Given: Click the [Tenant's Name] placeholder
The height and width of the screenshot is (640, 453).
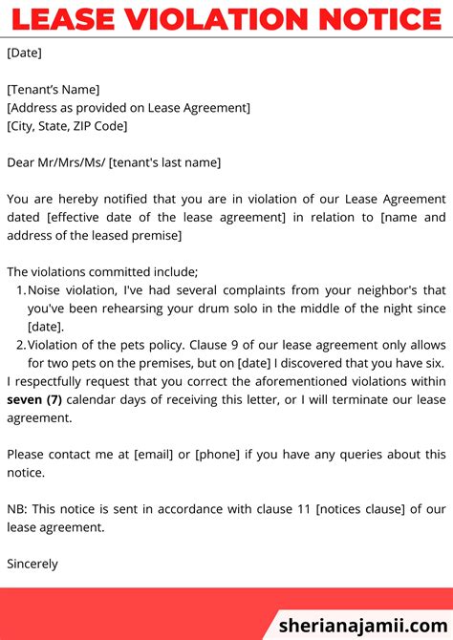Looking at the screenshot, I should click(x=54, y=90).
